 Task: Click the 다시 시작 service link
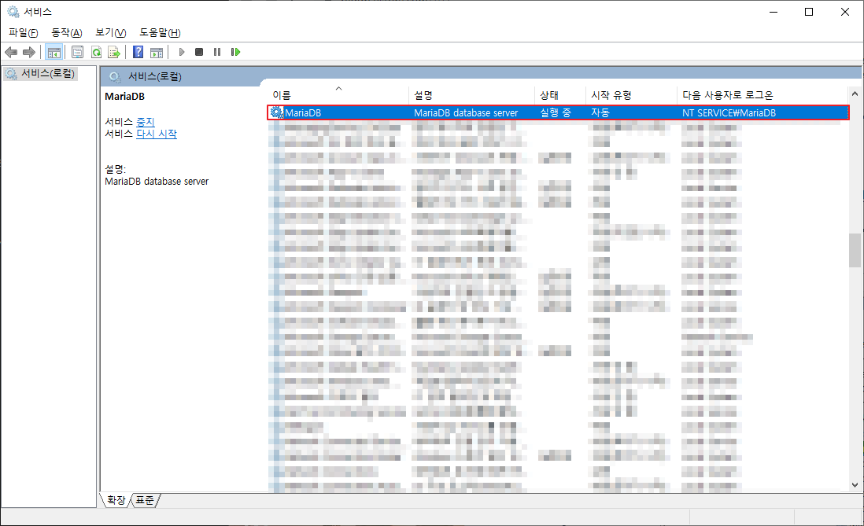157,134
